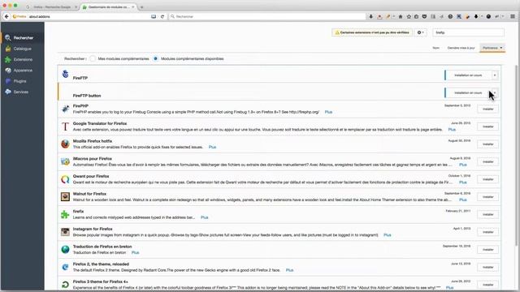Click FireFTP installation en cours progress button
Screen dimensions: 520x292
pyautogui.click(x=468, y=75)
